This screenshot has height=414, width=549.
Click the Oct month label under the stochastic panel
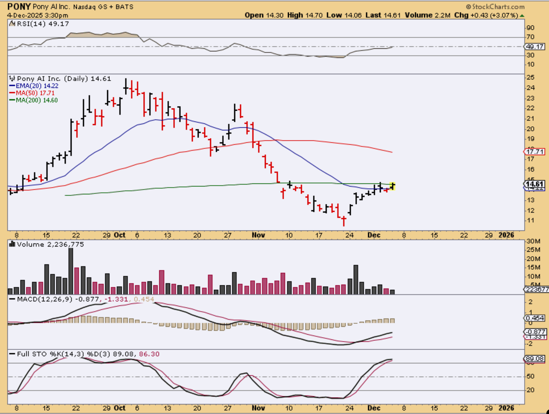pyautogui.click(x=120, y=408)
